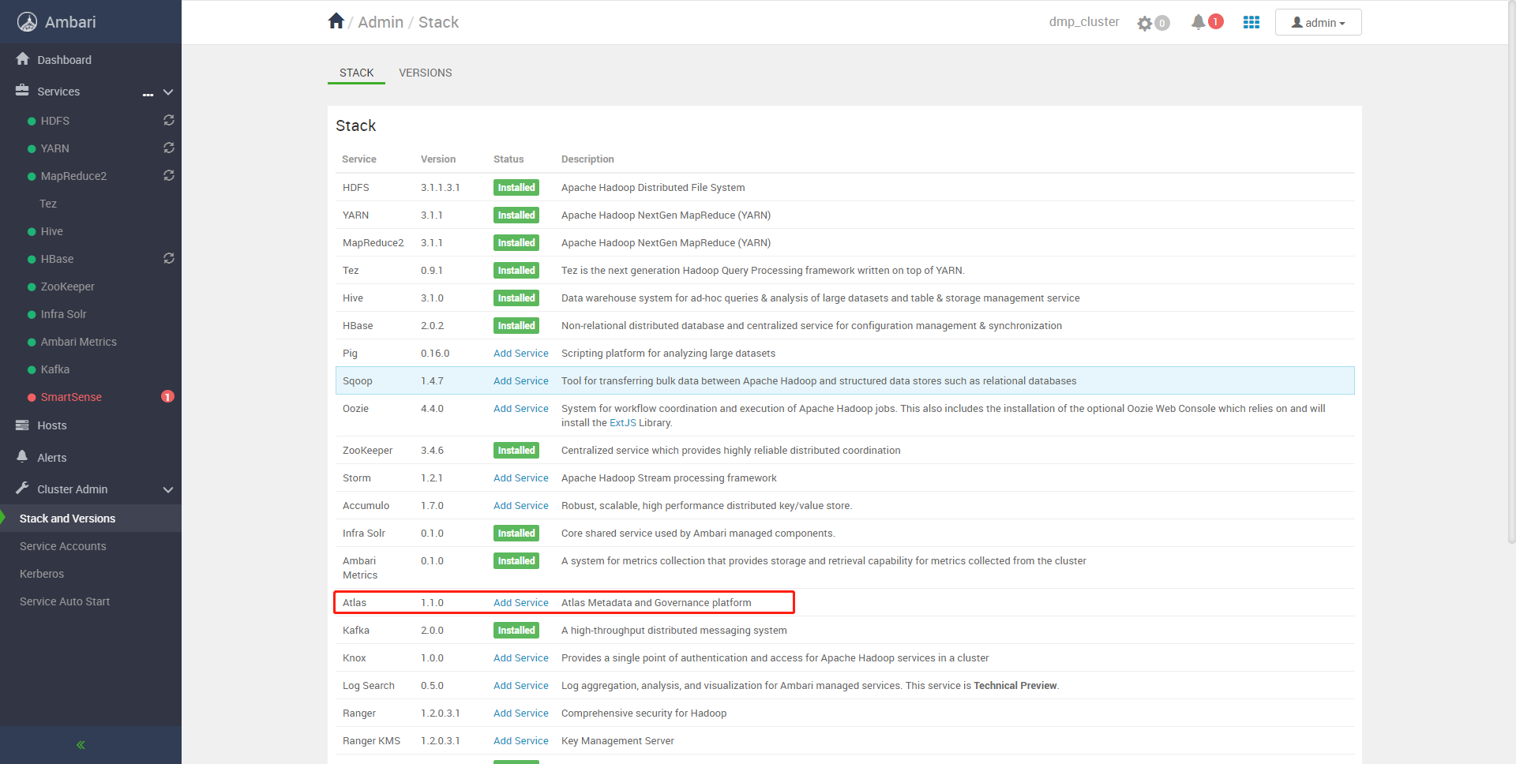Collapse sidebar with double-arrow icon
Screen dimensions: 1516x764
pyautogui.click(x=81, y=745)
